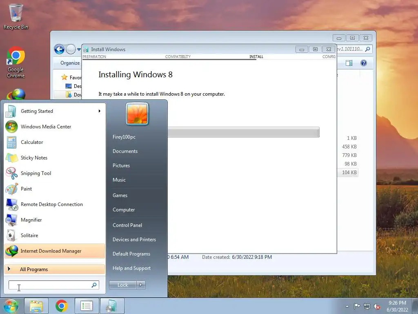Image resolution: width=418 pixels, height=314 pixels.
Task: Open Computer from Start menu
Action: coord(124,210)
